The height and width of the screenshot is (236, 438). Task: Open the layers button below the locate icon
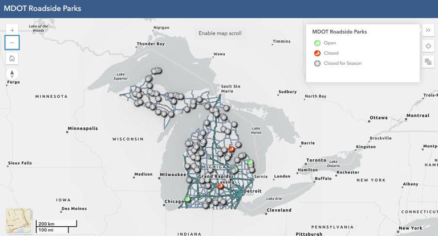pos(428,61)
